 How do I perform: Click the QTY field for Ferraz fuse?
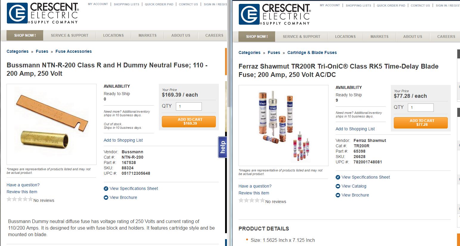pyautogui.click(x=421, y=107)
